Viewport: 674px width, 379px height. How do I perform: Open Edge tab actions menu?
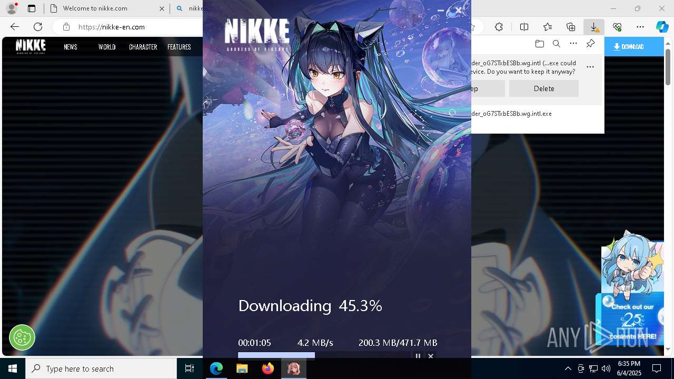(x=32, y=8)
